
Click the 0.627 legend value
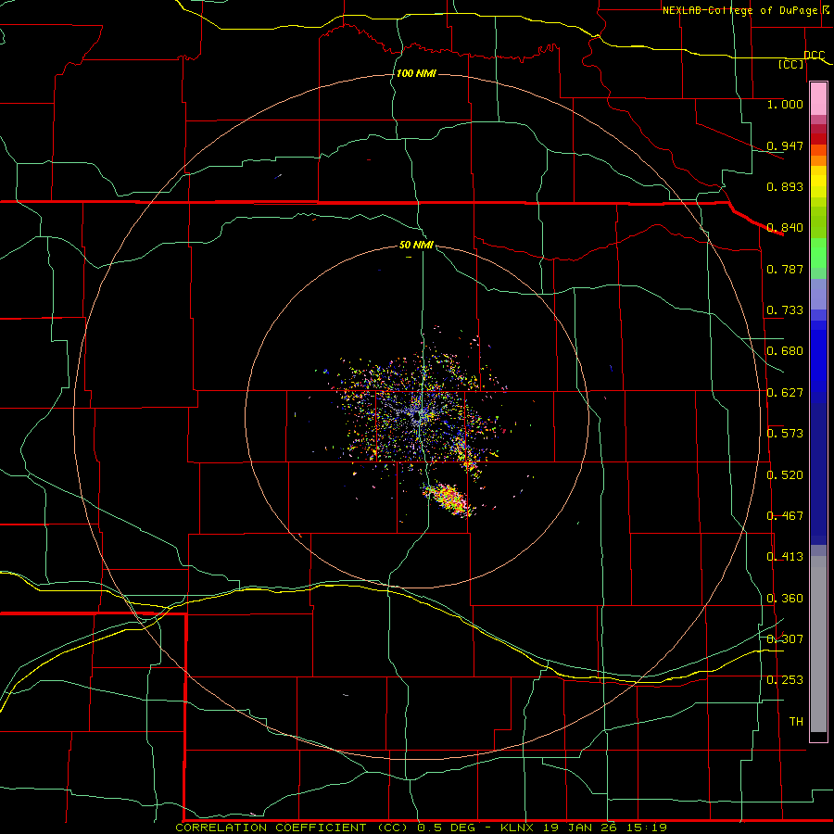coord(785,393)
